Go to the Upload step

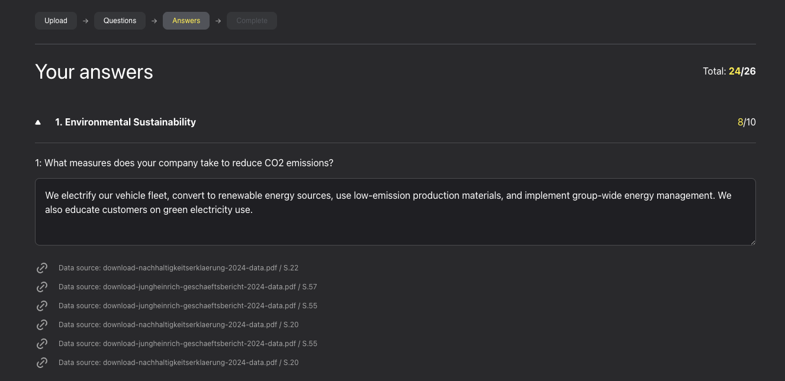(56, 21)
